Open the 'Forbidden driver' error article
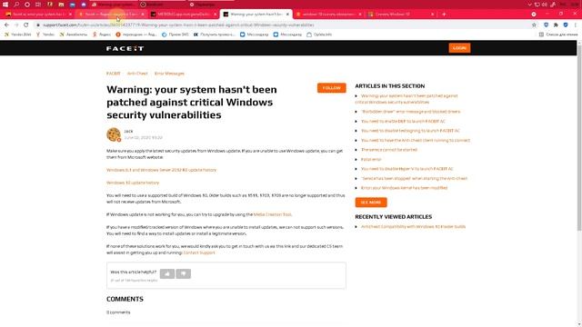This screenshot has width=582, height=327. (x=410, y=112)
